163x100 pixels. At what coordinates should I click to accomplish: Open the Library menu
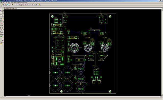click(x=15, y=3)
